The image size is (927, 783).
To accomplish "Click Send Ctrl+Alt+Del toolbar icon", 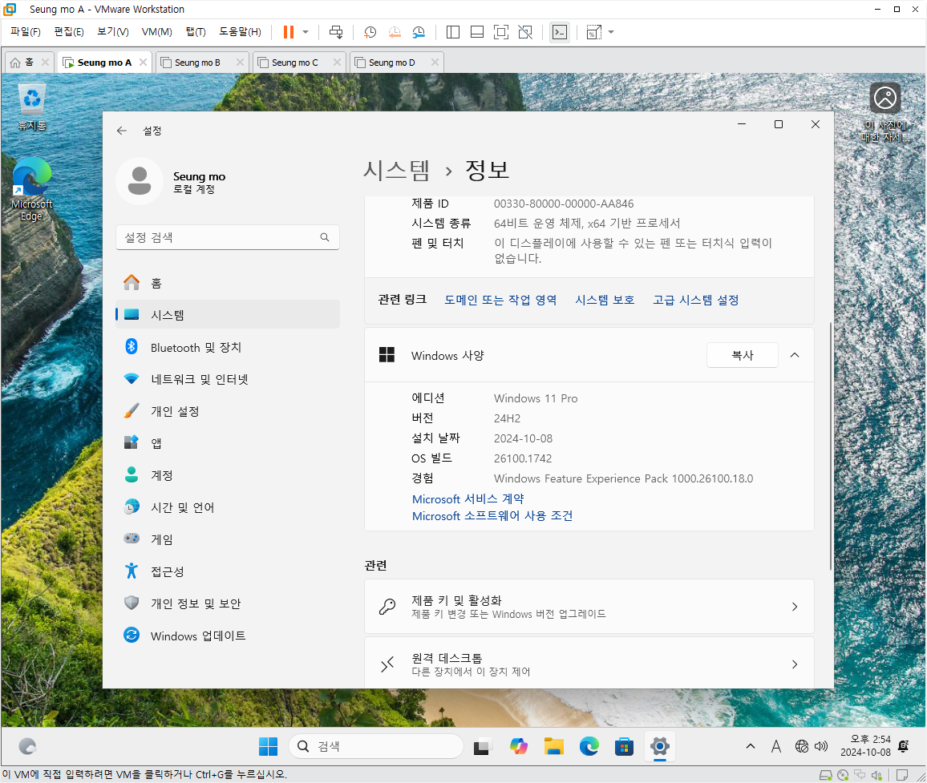I will [x=336, y=32].
